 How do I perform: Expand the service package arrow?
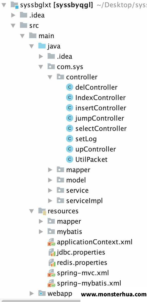click(50, 190)
